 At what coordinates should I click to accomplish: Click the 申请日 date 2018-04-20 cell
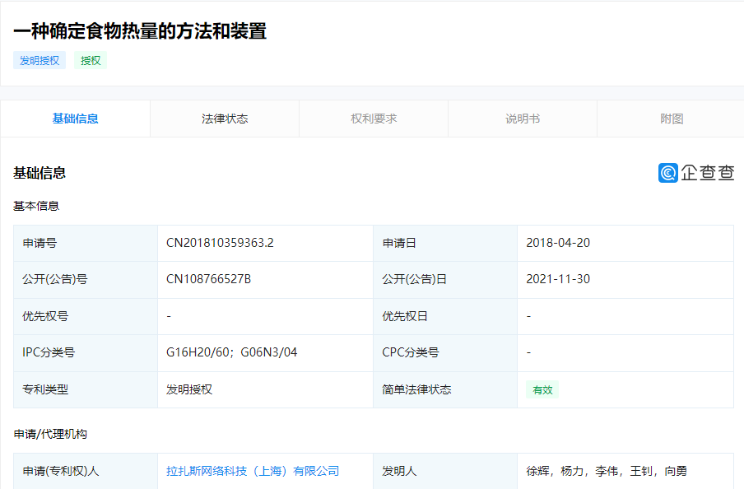[x=557, y=242]
